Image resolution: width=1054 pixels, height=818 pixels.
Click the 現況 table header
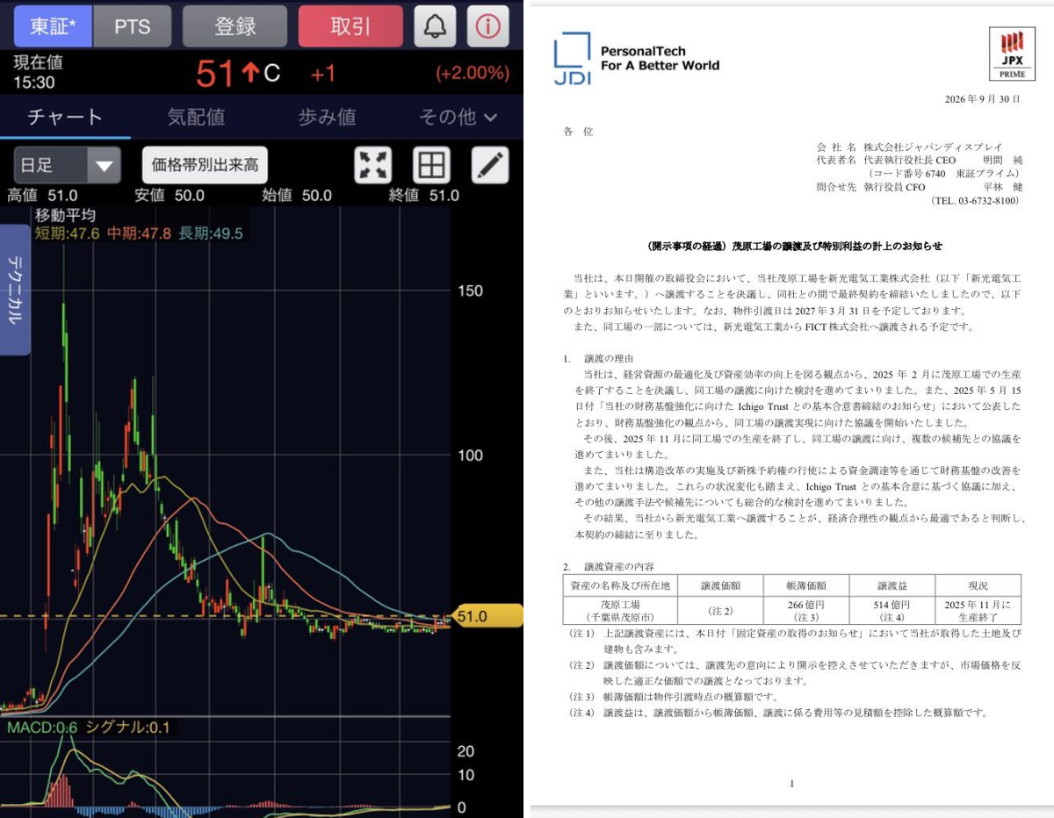pyautogui.click(x=978, y=585)
